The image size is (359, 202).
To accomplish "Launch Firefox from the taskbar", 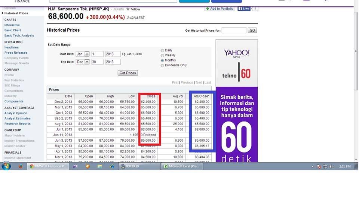I will pos(21,166).
